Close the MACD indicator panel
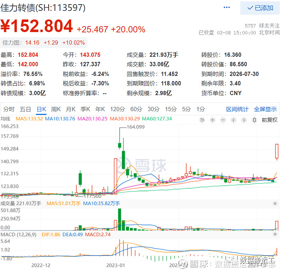This screenshot has height=273, width=284. (275, 234)
